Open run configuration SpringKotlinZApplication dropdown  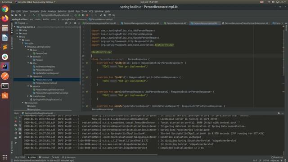[55, 15]
